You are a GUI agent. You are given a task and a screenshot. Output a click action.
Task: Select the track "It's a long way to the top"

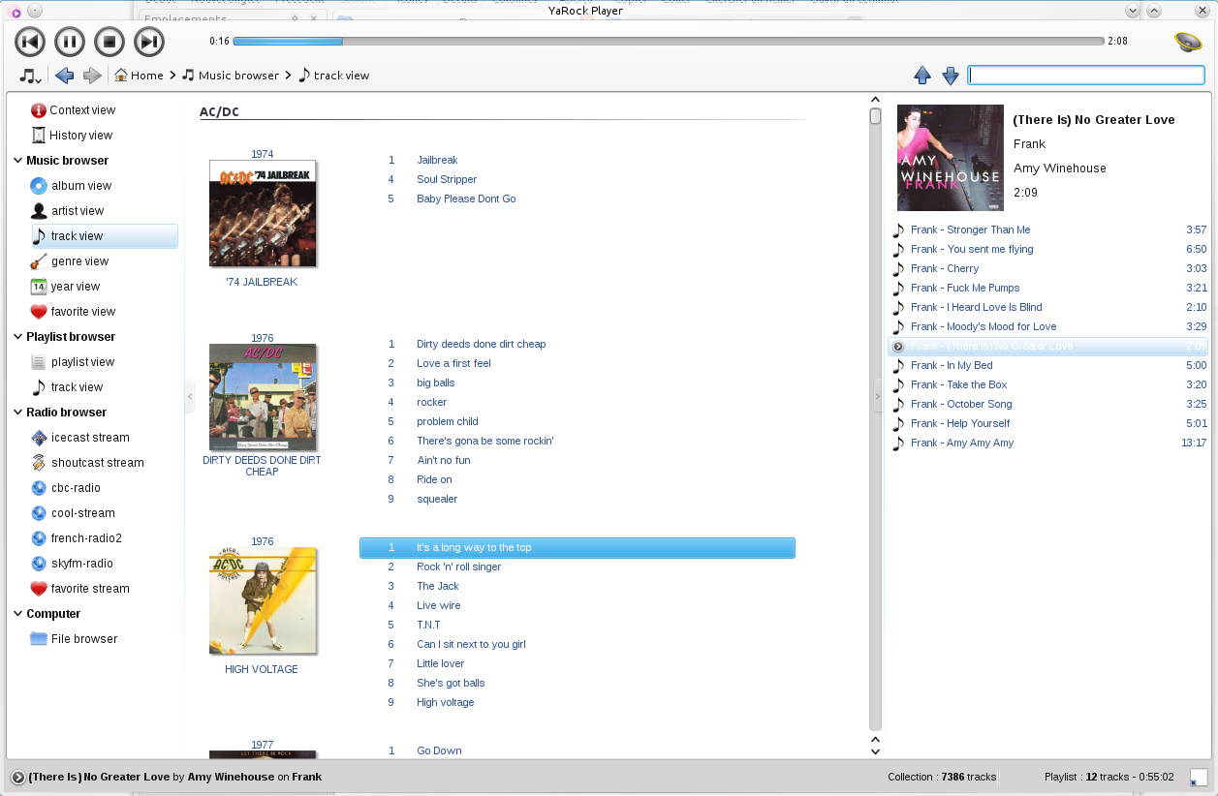click(578, 548)
